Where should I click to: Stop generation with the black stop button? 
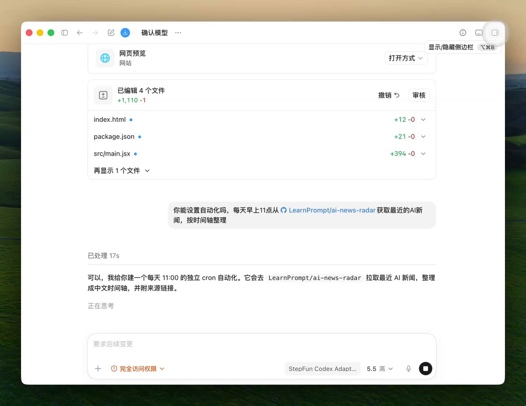pyautogui.click(x=425, y=369)
